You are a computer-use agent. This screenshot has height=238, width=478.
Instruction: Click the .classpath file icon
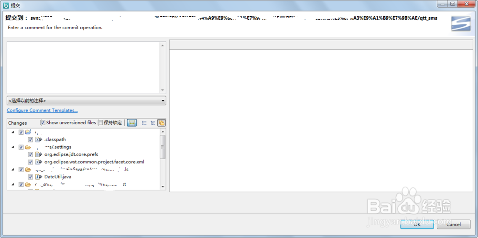click(39, 139)
